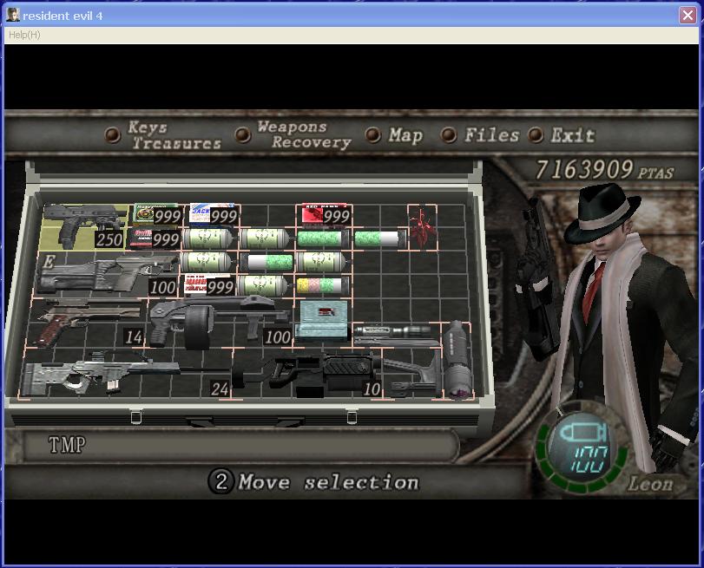This screenshot has width=704, height=568.
Task: Choose the gun stock attachment
Action: pos(411,374)
